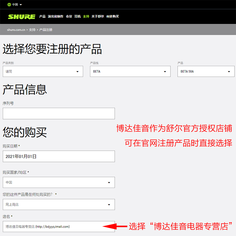Open the 何处购买 menu
The height and width of the screenshot is (236, 236).
point(113,17)
